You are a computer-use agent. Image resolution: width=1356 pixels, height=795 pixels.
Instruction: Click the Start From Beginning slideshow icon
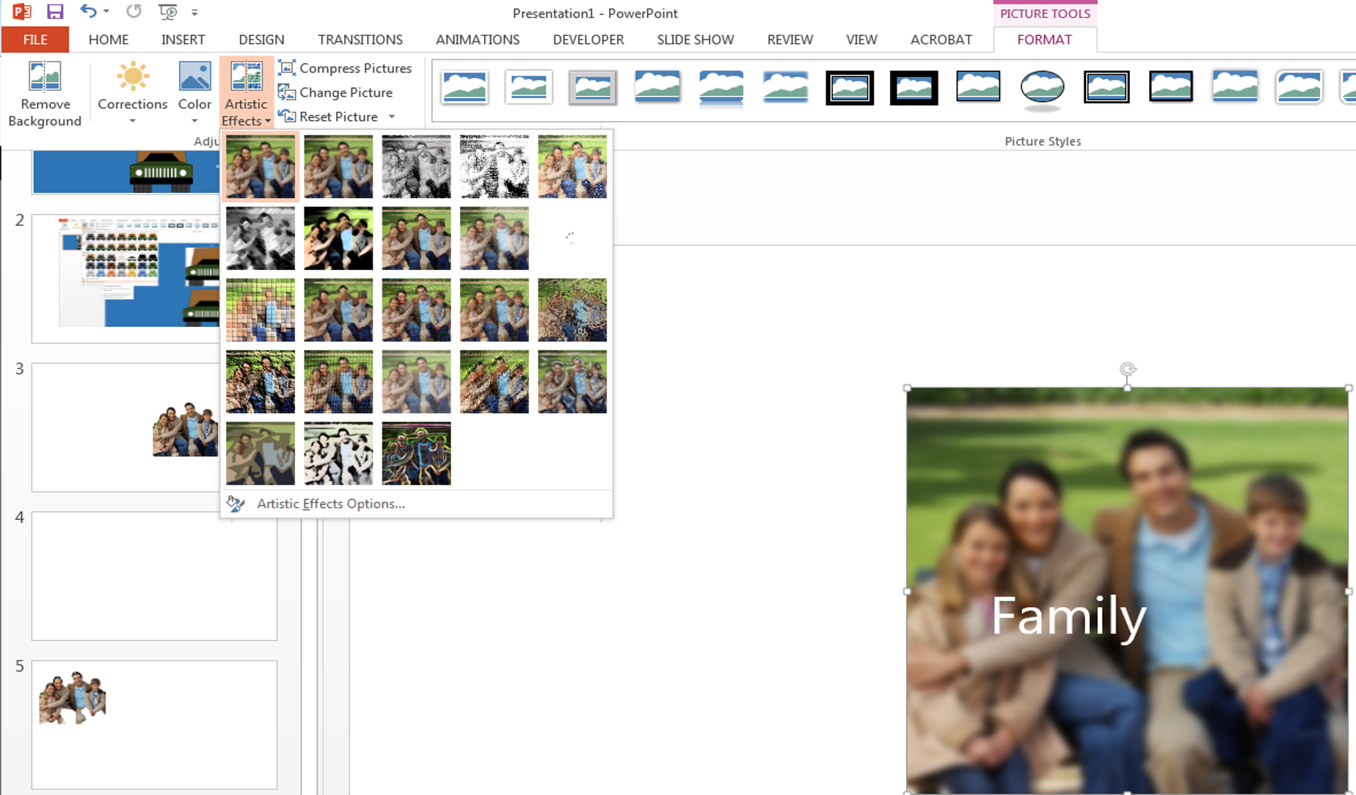[168, 12]
